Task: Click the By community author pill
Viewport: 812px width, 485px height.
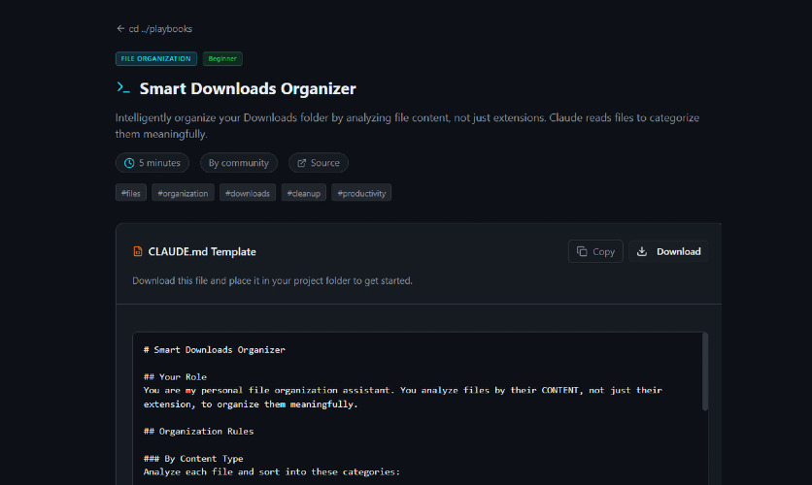Action: pos(238,163)
